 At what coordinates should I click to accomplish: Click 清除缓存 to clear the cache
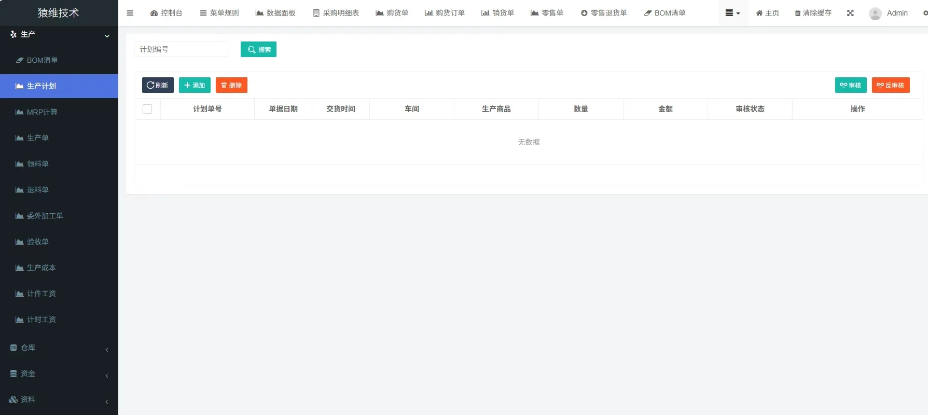813,13
